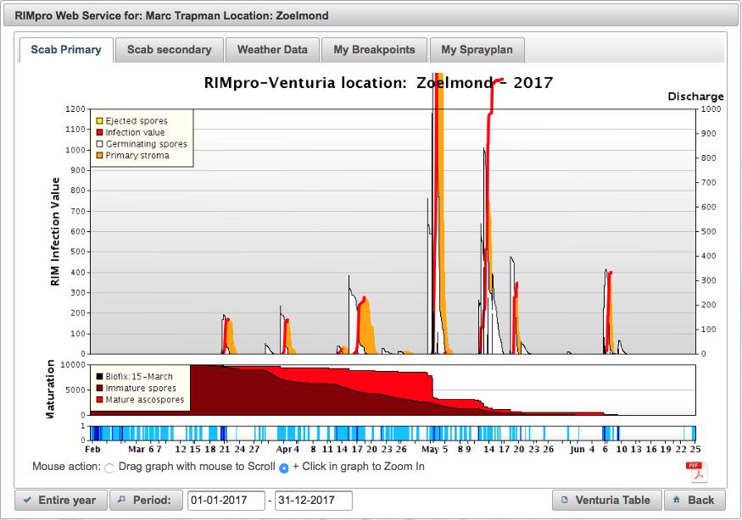Click the Biofix: 15-March legend text
The image size is (742, 520).
click(x=139, y=377)
